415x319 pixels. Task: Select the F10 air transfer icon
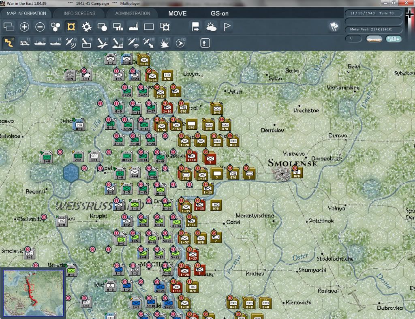[x=149, y=43]
